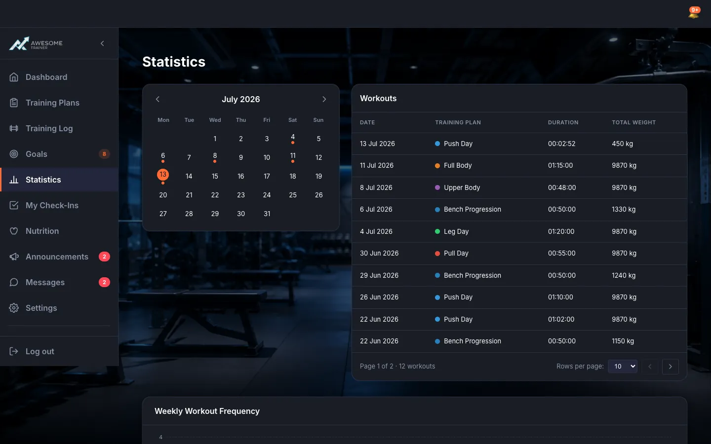711x444 pixels.
Task: Click the Announcements megaphone icon
Action: [x=14, y=257]
